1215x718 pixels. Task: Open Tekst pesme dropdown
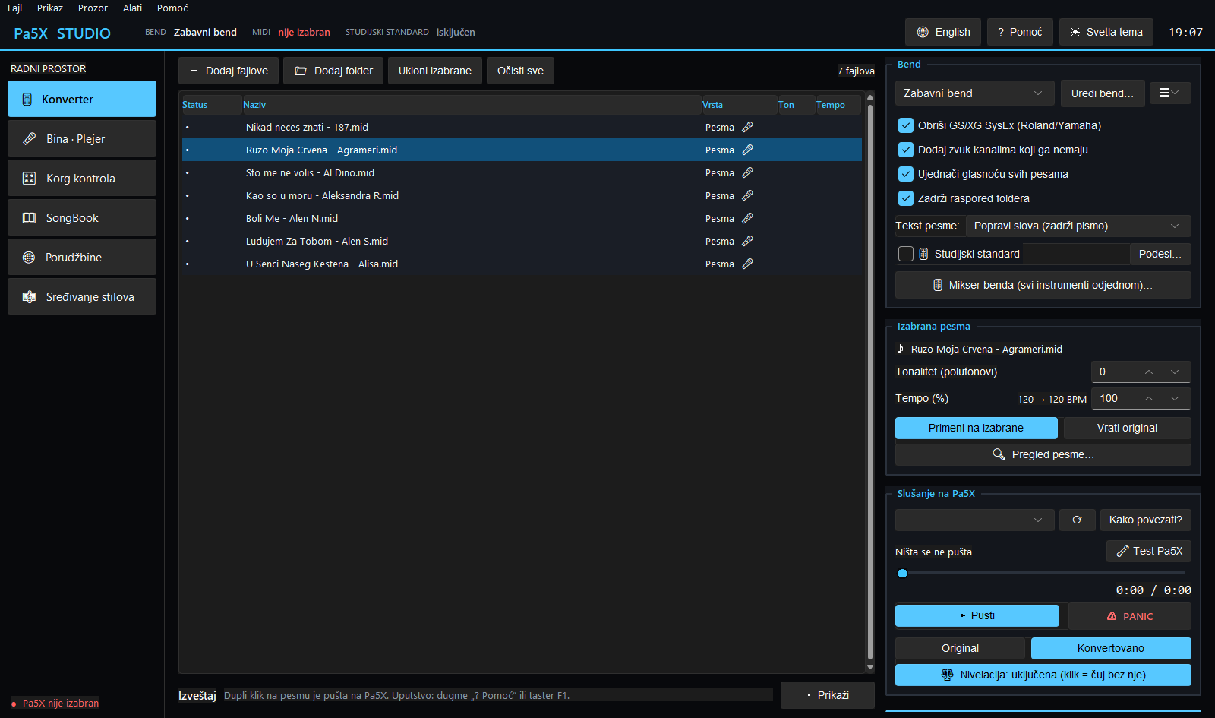pos(1078,226)
